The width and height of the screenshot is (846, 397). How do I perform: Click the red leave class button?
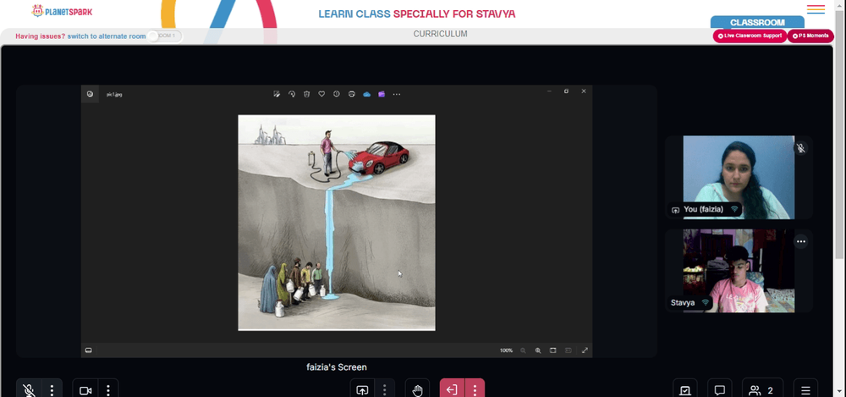(x=452, y=390)
